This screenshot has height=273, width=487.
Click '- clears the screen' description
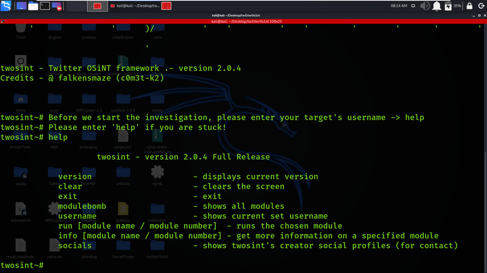tap(239, 187)
